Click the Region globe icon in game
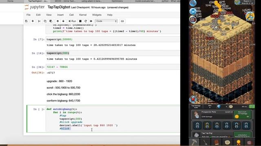The width and height of the screenshot is (261, 146). click(x=237, y=2)
